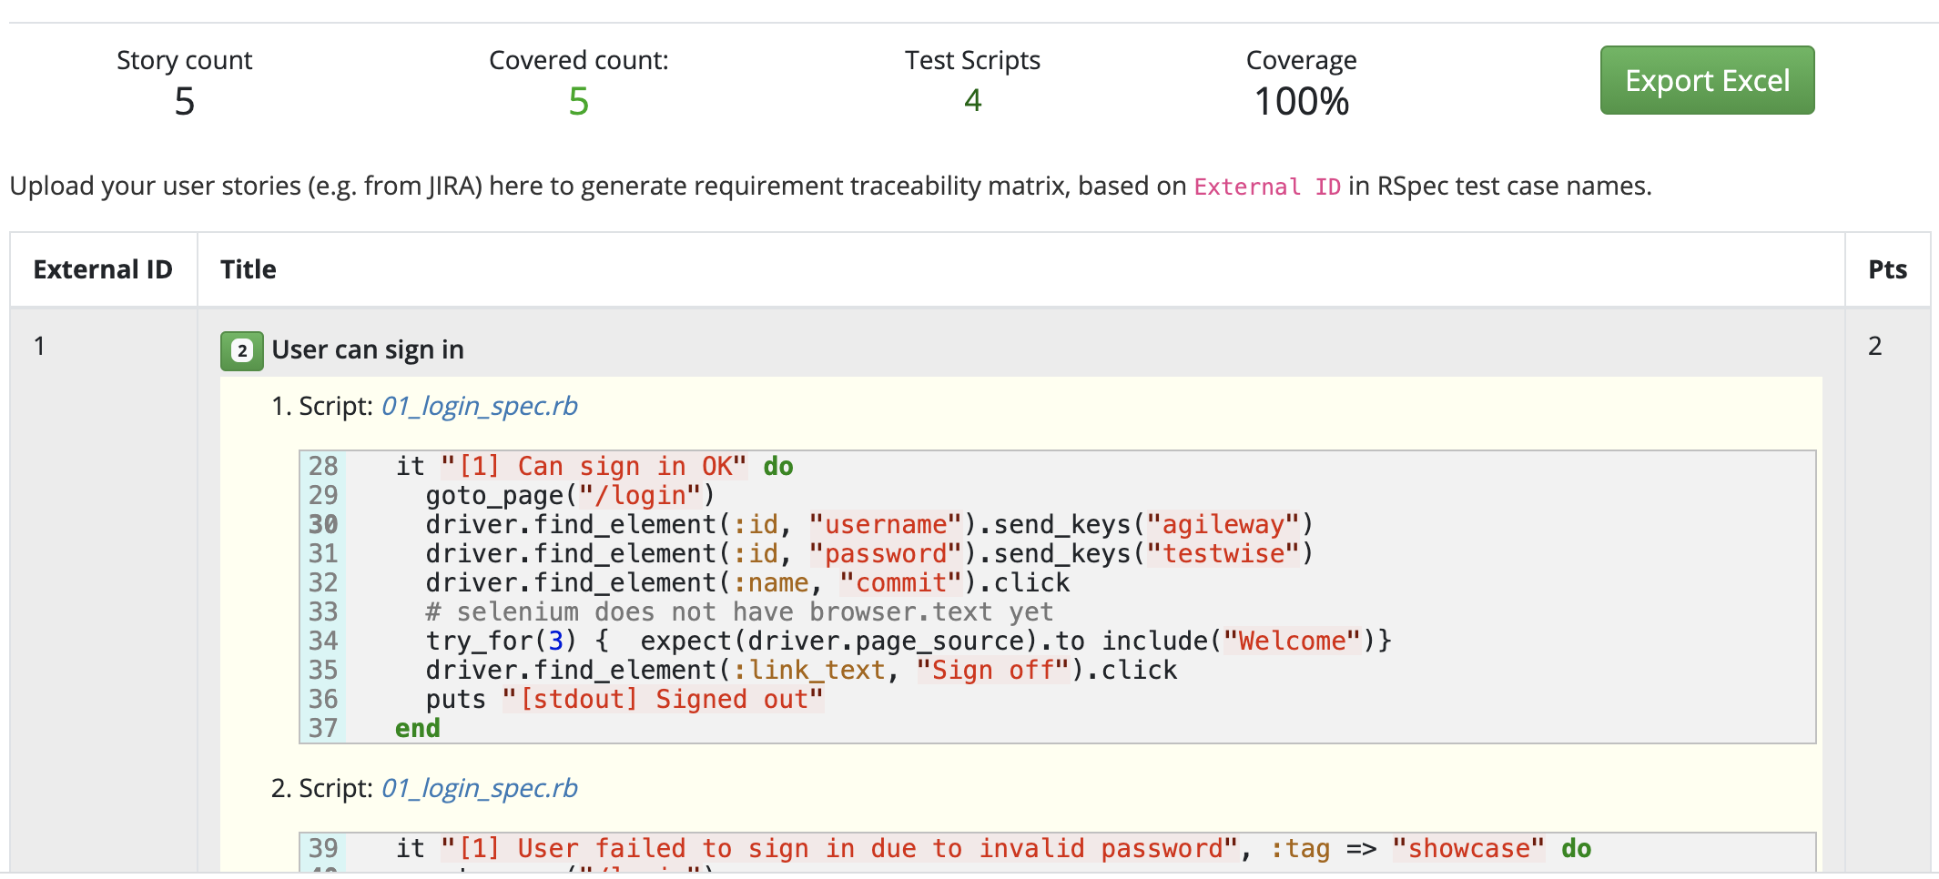Open first 01_login_spec.rb script link
The width and height of the screenshot is (1939, 879).
point(479,406)
